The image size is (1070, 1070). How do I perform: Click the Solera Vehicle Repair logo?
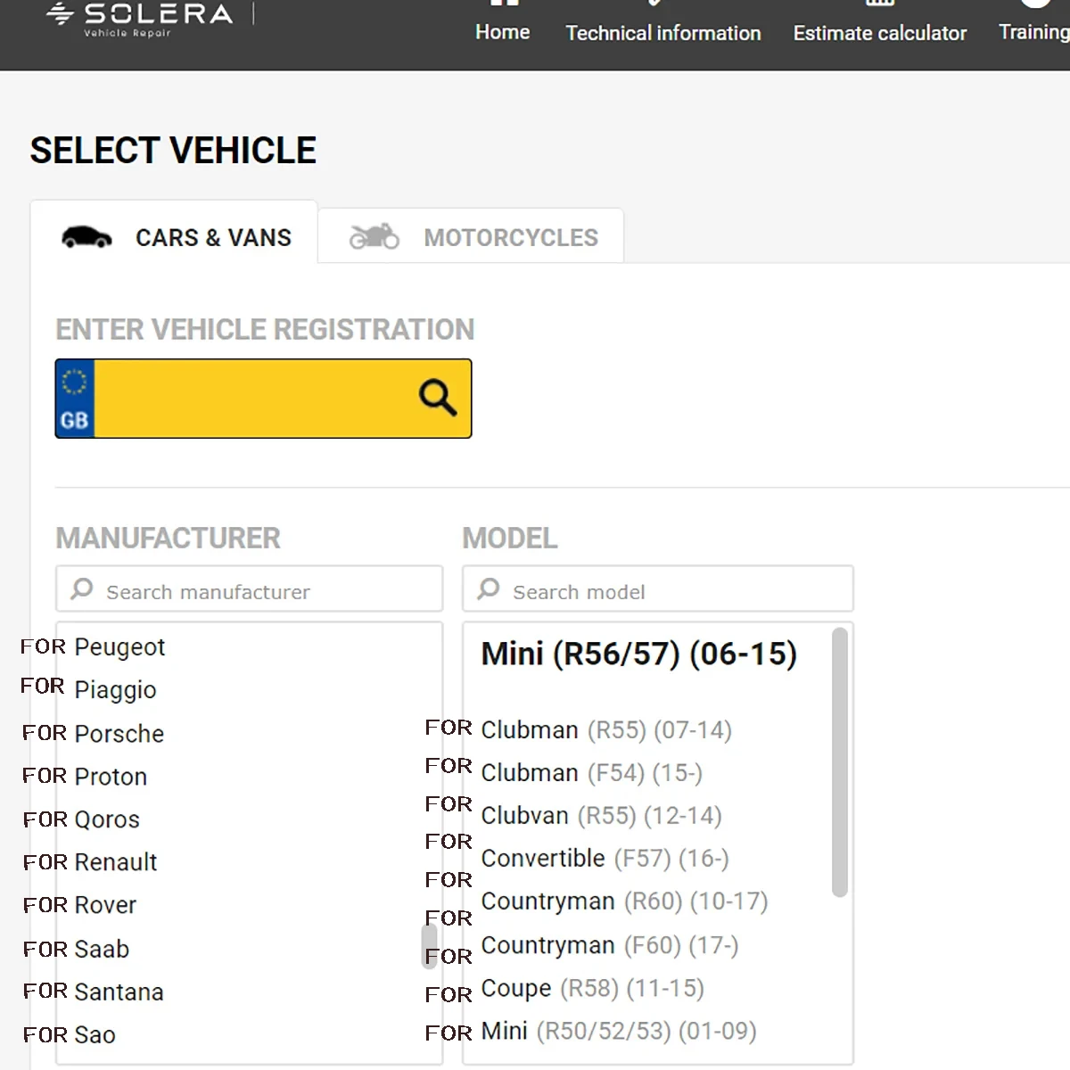pyautogui.click(x=140, y=20)
